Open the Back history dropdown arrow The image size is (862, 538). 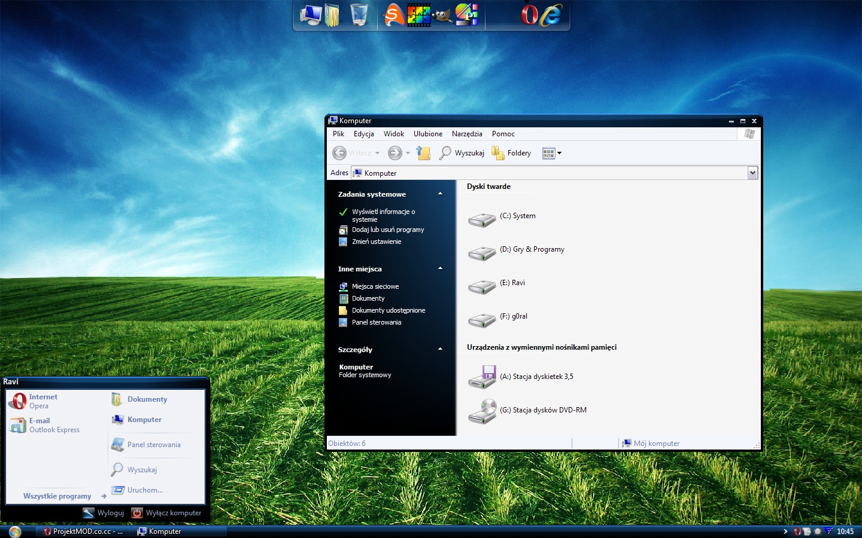click(x=377, y=153)
